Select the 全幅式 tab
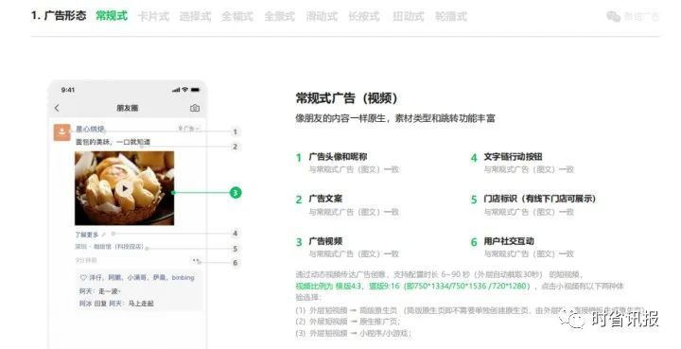Screen dimensions: 681x349 click(237, 16)
